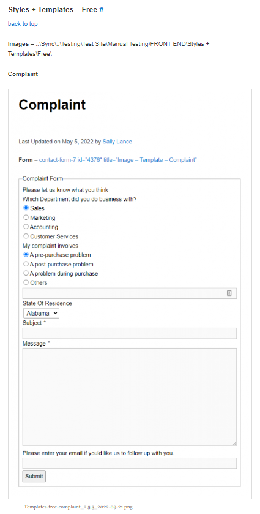
Task: Pick the Customer Services radio option
Action: coord(26,236)
